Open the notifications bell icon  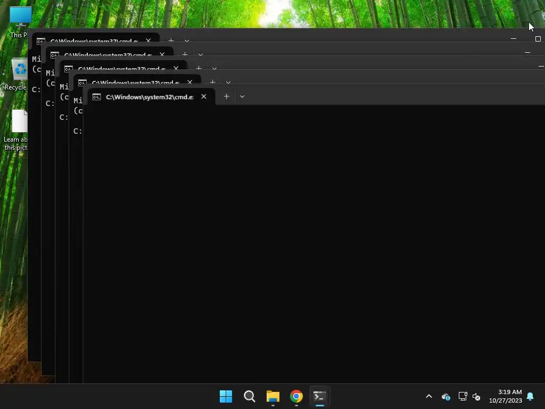[531, 396]
